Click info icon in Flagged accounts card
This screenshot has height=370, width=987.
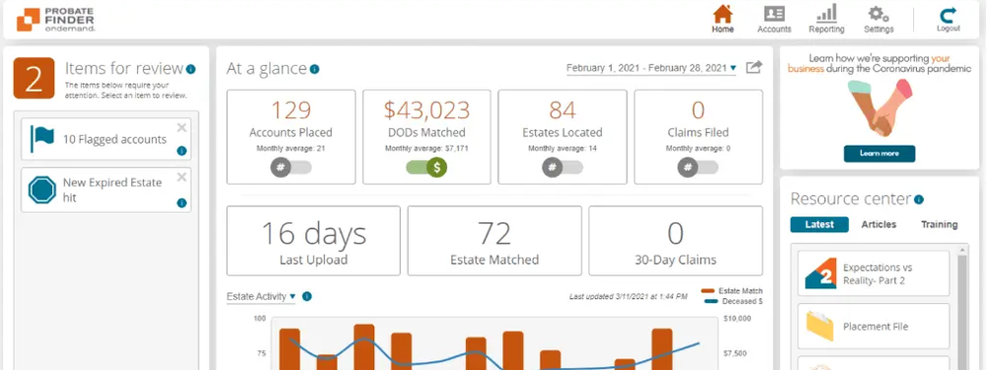pyautogui.click(x=182, y=151)
